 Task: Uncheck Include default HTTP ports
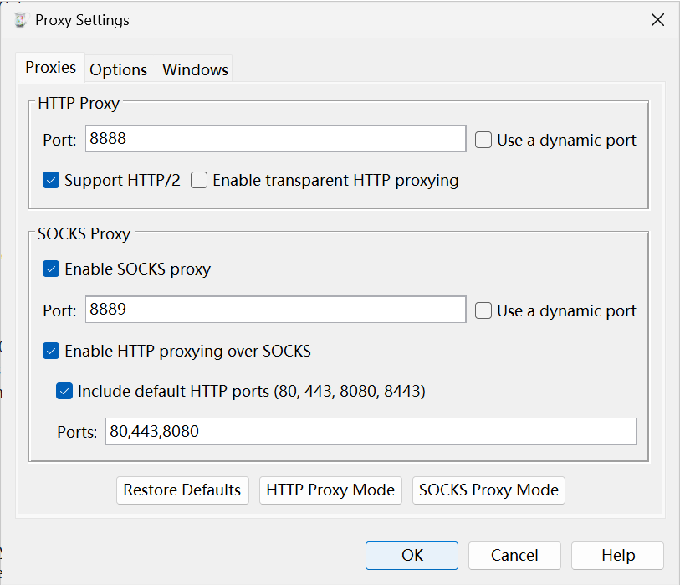(64, 391)
